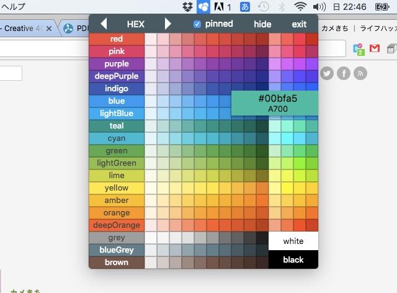Screen dimensions: 397x293
Task: Select the teal row label
Action: [x=117, y=126]
